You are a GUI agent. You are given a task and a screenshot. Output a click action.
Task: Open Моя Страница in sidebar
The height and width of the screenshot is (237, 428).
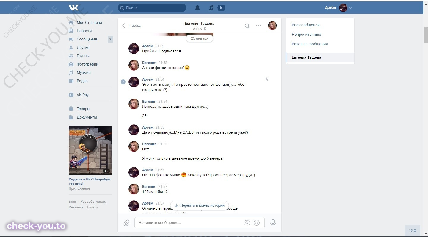pyautogui.click(x=89, y=23)
